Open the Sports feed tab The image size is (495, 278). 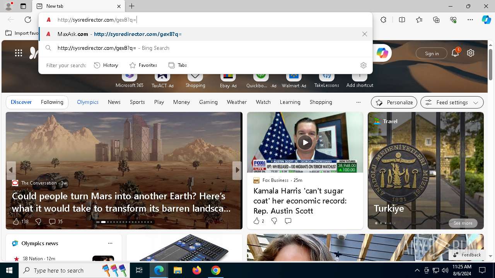pos(137,102)
